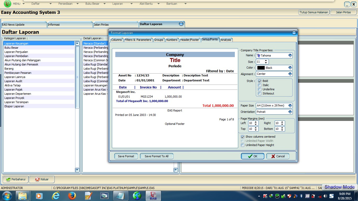Enable the Underline style checkbox
358x201 pixels.
pos(260,89)
